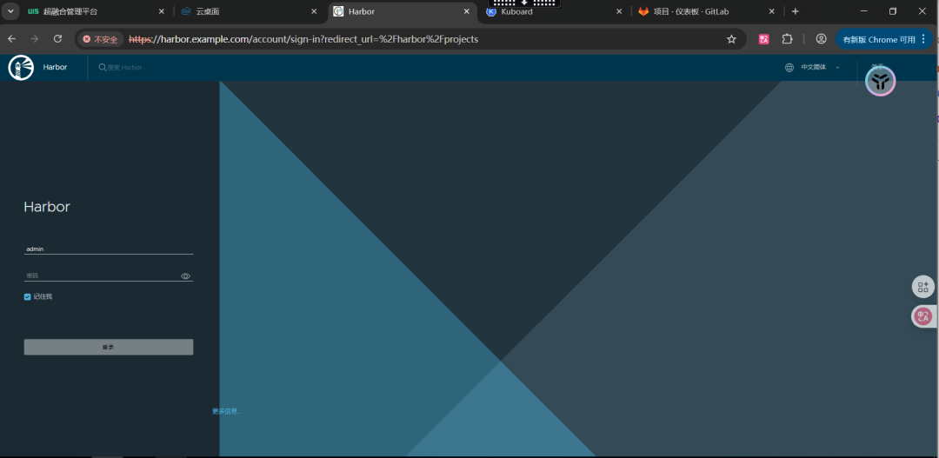The width and height of the screenshot is (939, 458).
Task: Click the 不安全 security warning badge
Action: coord(100,39)
